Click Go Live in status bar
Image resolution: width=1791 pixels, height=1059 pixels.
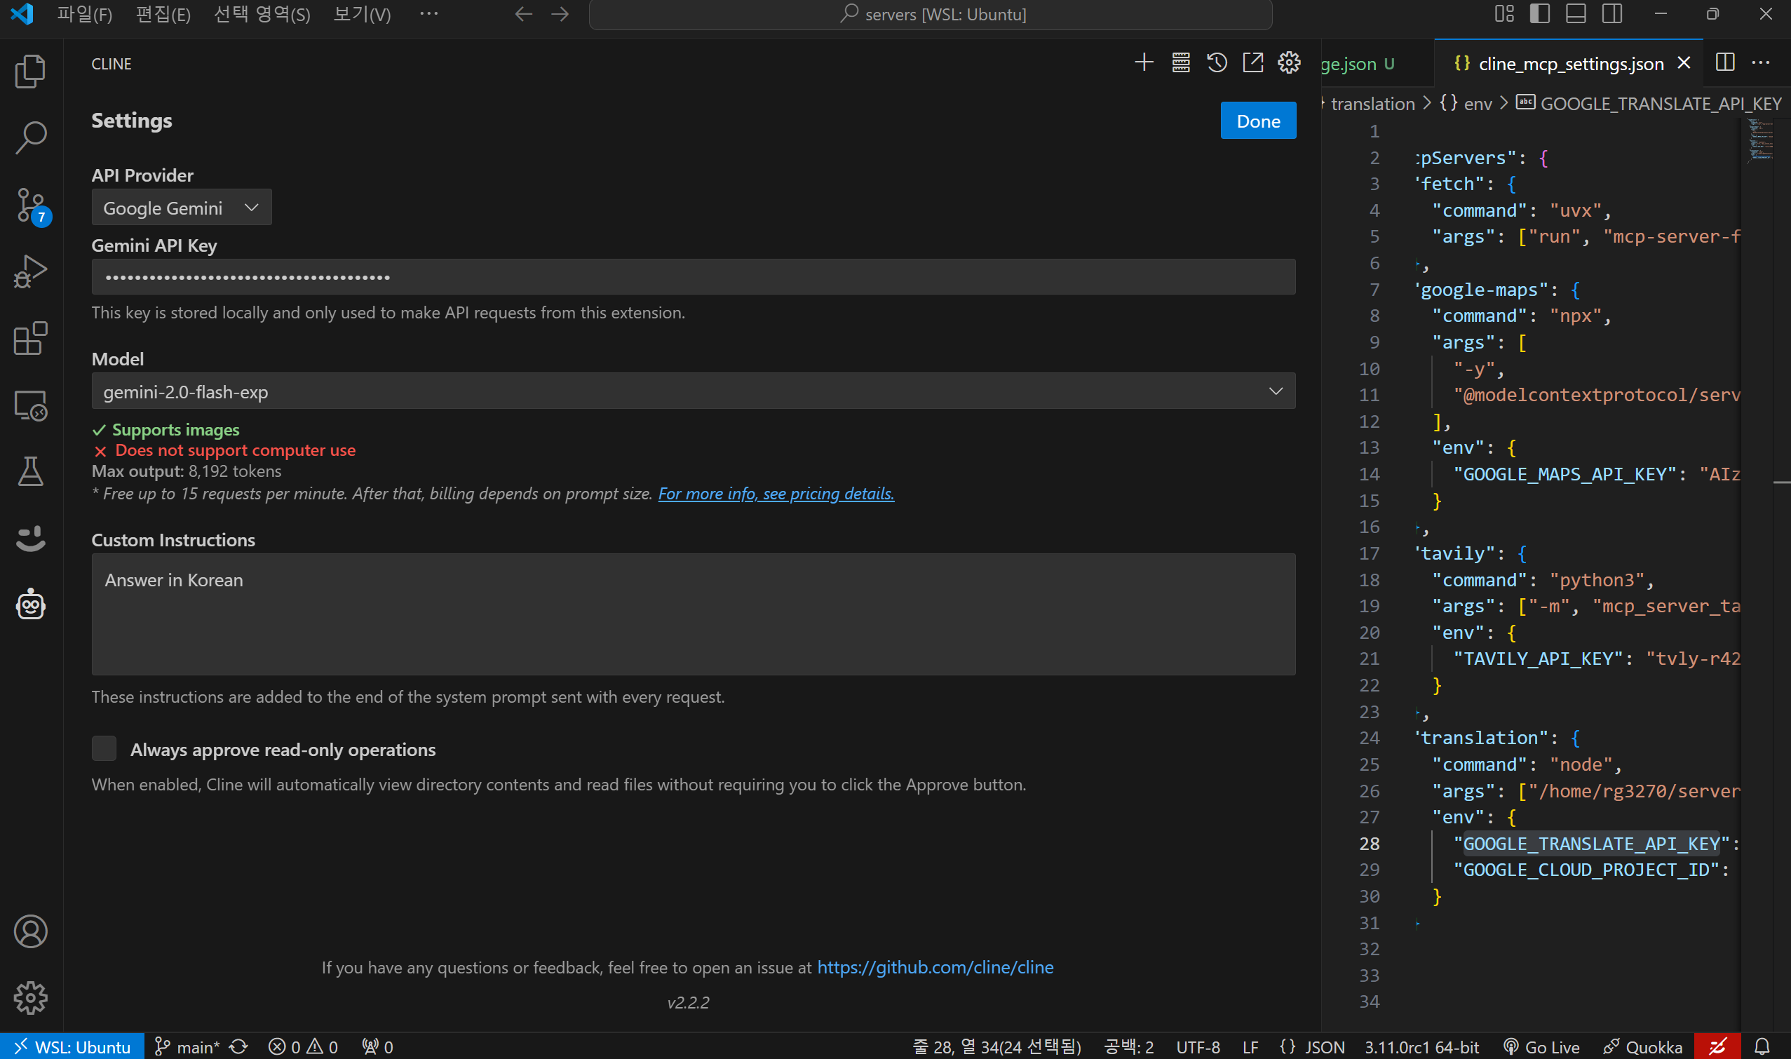click(1541, 1046)
